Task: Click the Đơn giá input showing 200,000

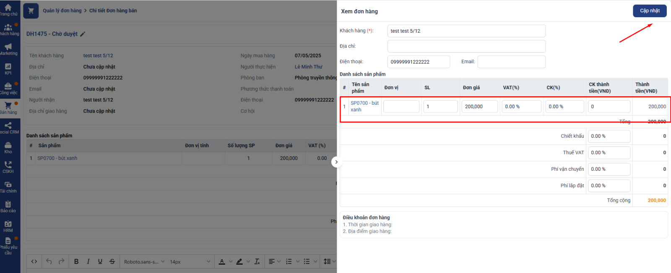Action: (479, 107)
